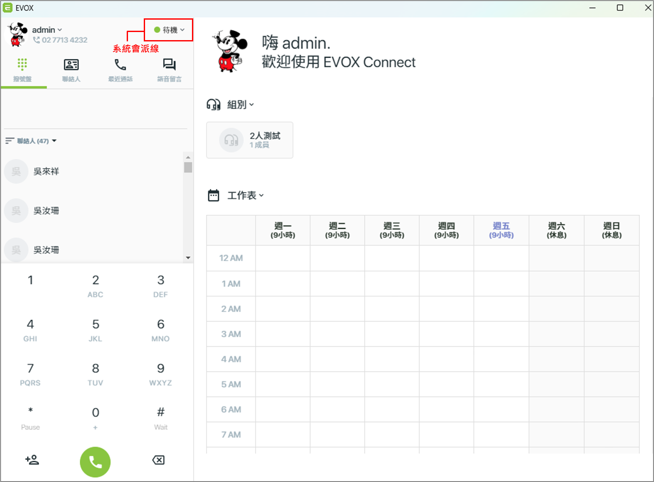Select the 週日 (休息) column header
654x482 pixels.
point(612,230)
